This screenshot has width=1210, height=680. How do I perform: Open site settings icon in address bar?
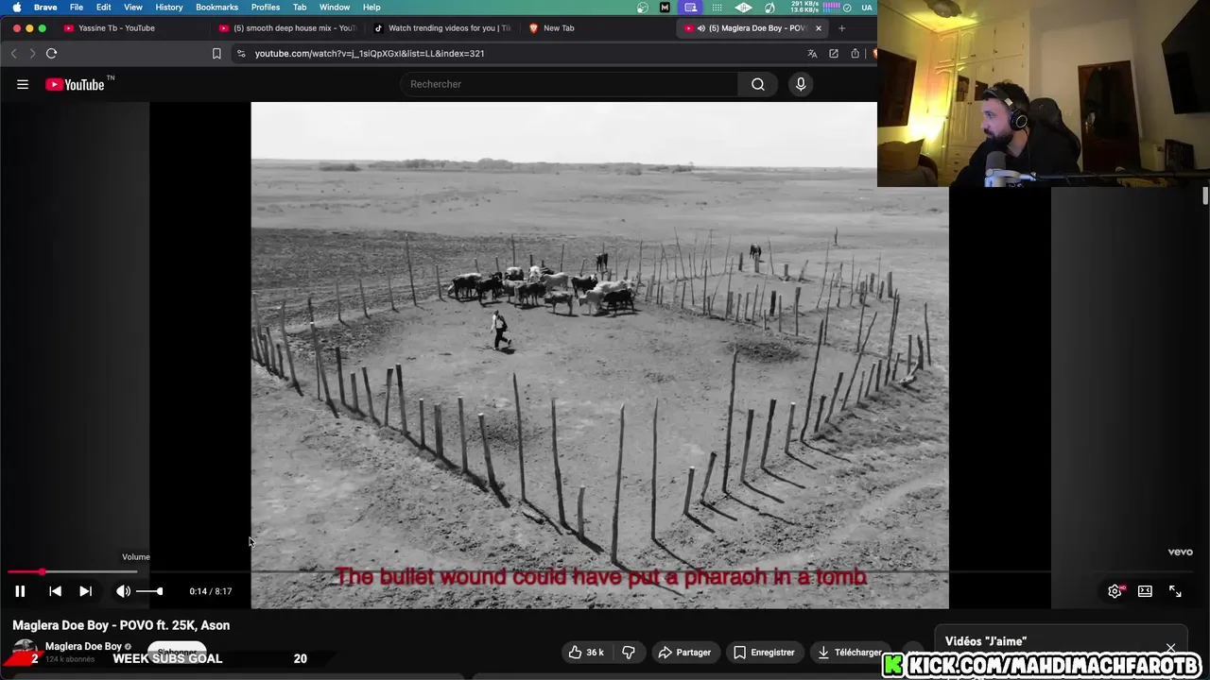241,54
